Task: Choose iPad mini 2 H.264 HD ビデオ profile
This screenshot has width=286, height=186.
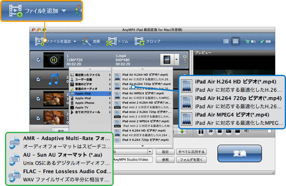Action: coord(143,105)
